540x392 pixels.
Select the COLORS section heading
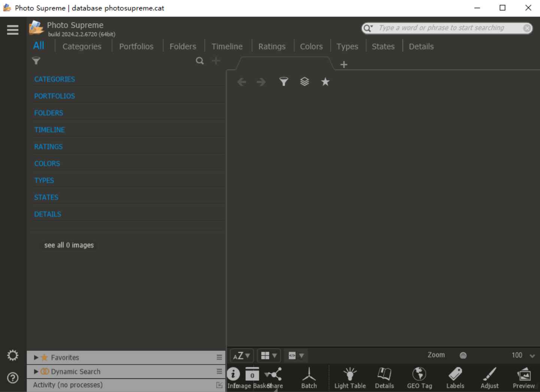pos(47,163)
